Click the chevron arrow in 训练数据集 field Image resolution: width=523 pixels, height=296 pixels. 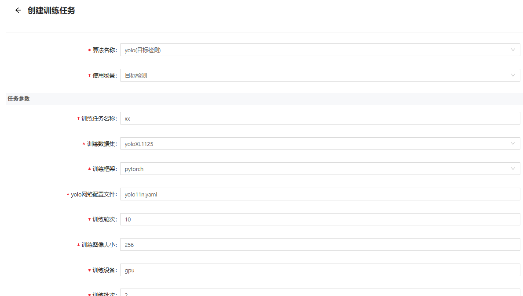point(512,144)
